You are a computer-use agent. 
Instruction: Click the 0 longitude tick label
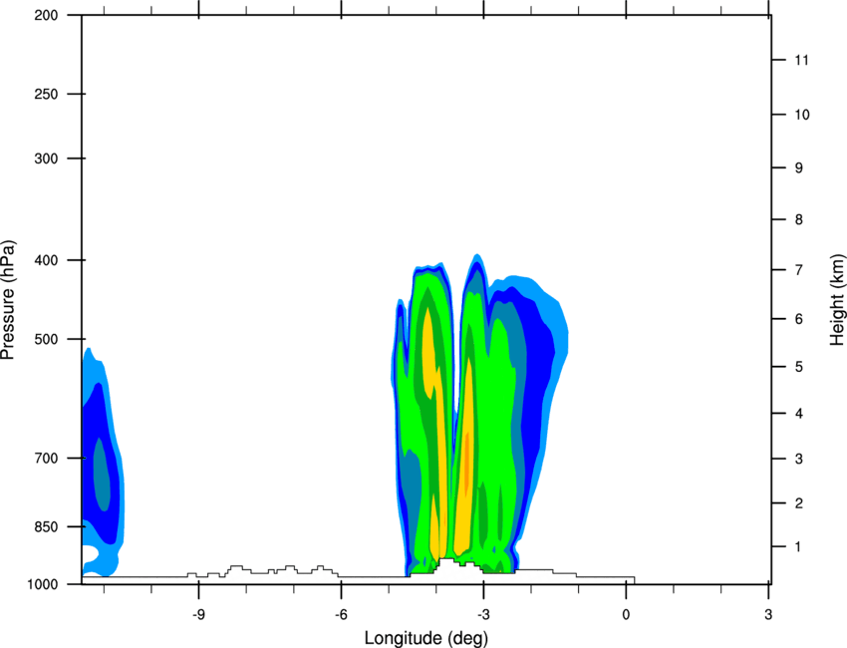626,615
